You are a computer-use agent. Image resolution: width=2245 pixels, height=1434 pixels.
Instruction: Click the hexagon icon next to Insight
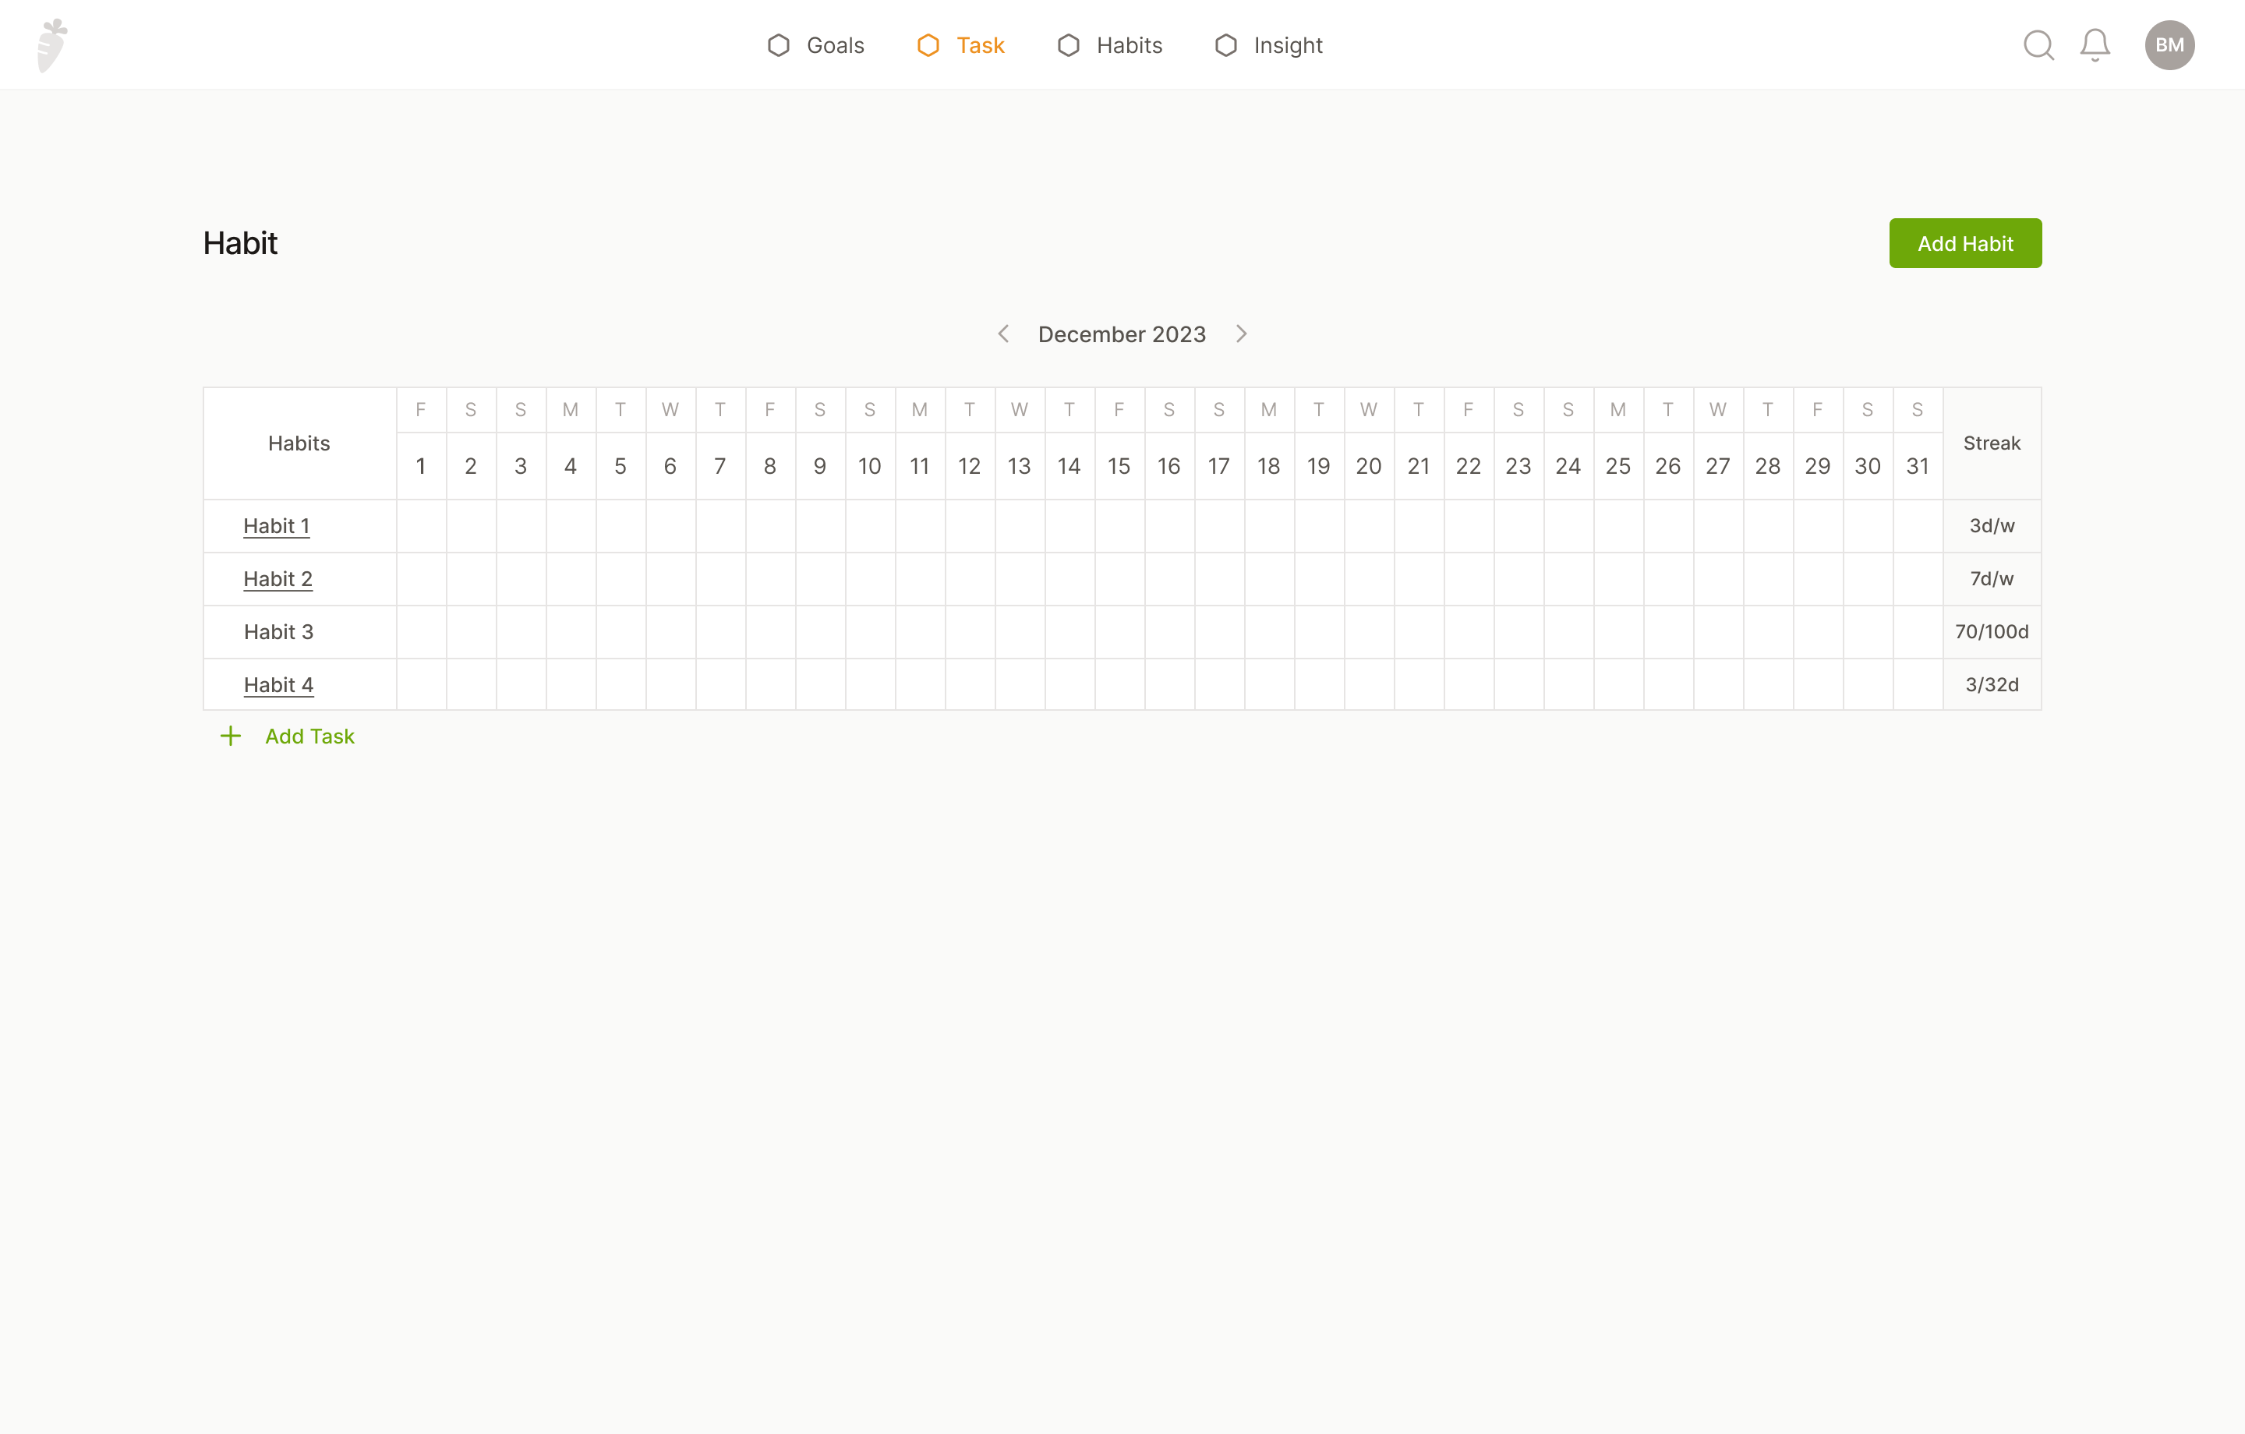coord(1225,44)
